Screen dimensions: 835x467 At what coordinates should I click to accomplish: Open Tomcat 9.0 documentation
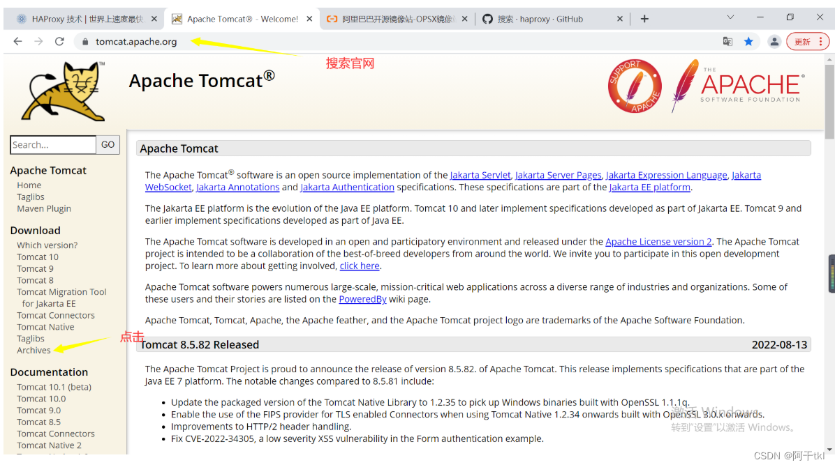coord(38,411)
